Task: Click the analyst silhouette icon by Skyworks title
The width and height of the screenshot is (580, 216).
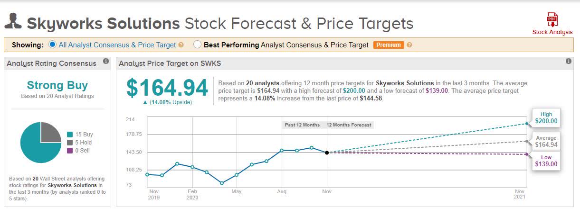Action: (13, 22)
